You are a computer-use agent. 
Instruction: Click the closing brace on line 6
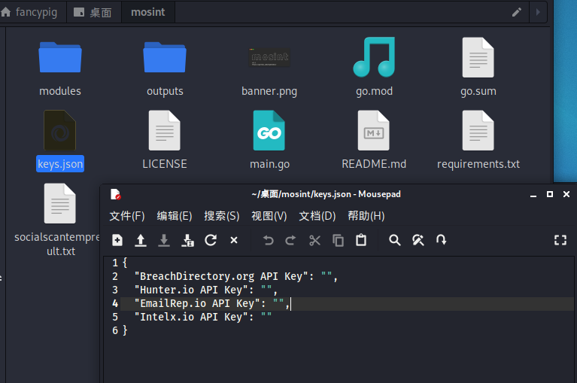(125, 330)
